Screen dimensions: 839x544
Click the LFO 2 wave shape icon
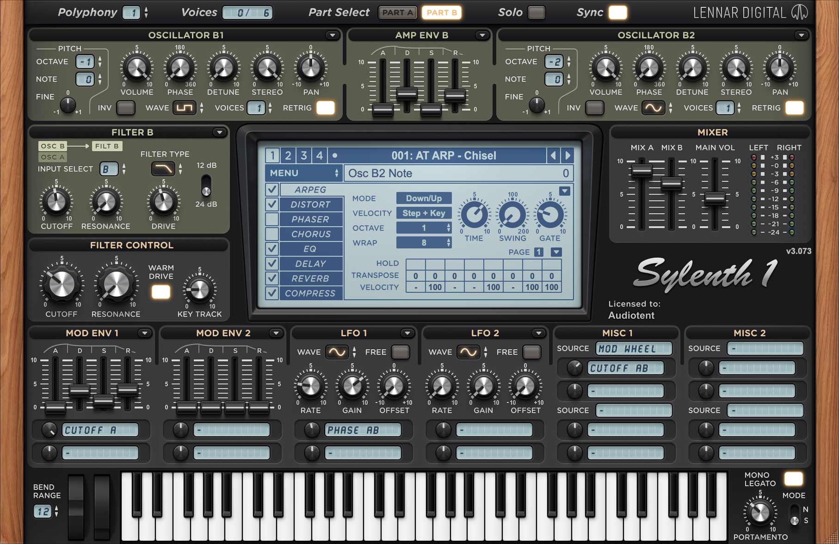[468, 352]
